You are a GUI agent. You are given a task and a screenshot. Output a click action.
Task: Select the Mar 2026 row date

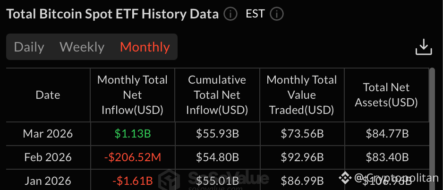pos(48,134)
